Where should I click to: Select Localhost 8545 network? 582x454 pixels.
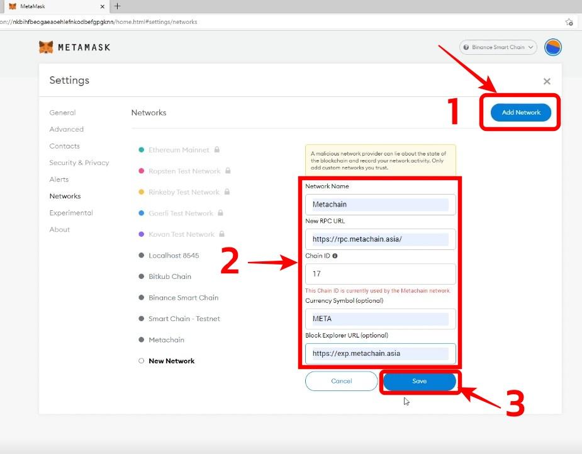[174, 256]
